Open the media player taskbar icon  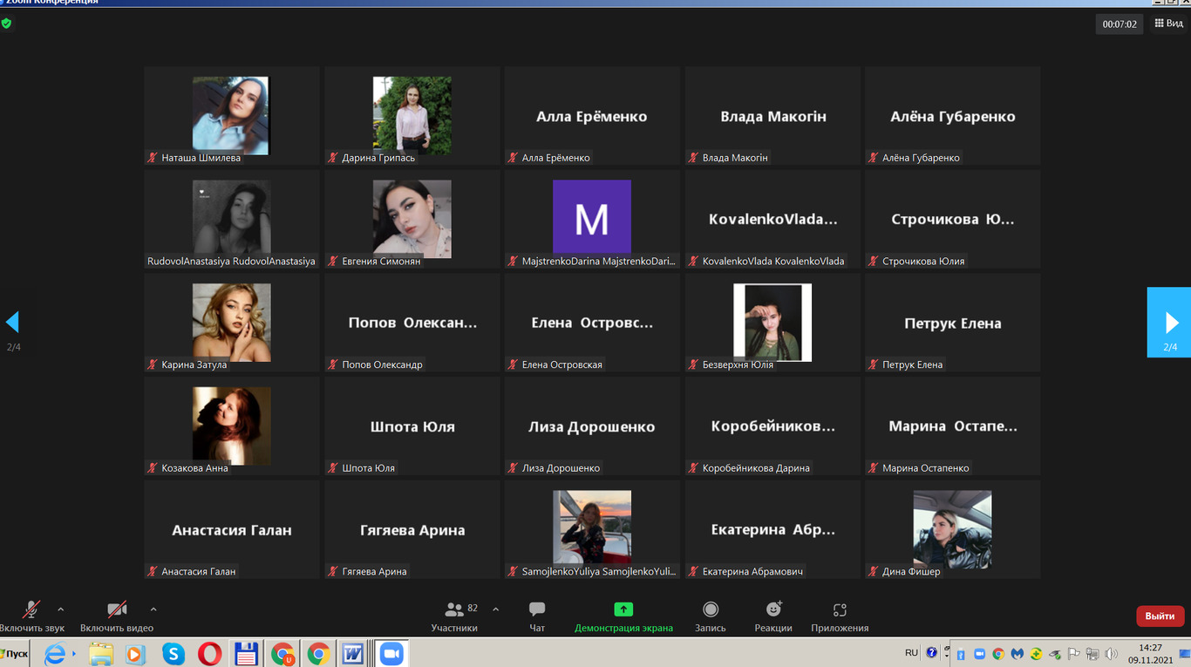(x=134, y=654)
